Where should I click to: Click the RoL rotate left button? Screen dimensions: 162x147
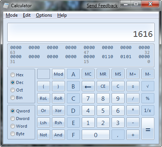(x=44, y=98)
